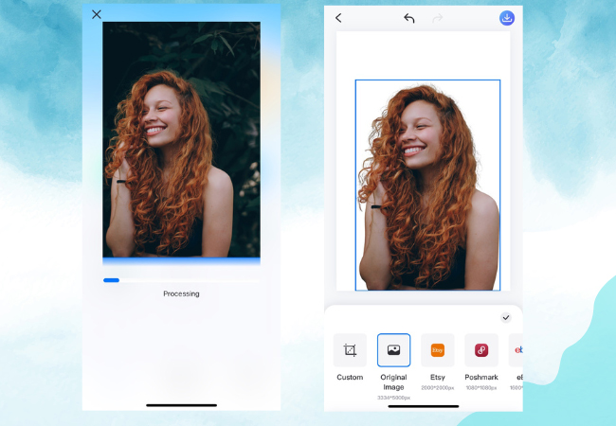The width and height of the screenshot is (616, 426).
Task: Click the processing progress bar
Action: pyautogui.click(x=180, y=280)
